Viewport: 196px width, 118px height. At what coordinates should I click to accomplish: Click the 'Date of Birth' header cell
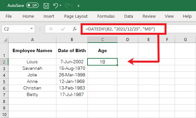coord(72,50)
